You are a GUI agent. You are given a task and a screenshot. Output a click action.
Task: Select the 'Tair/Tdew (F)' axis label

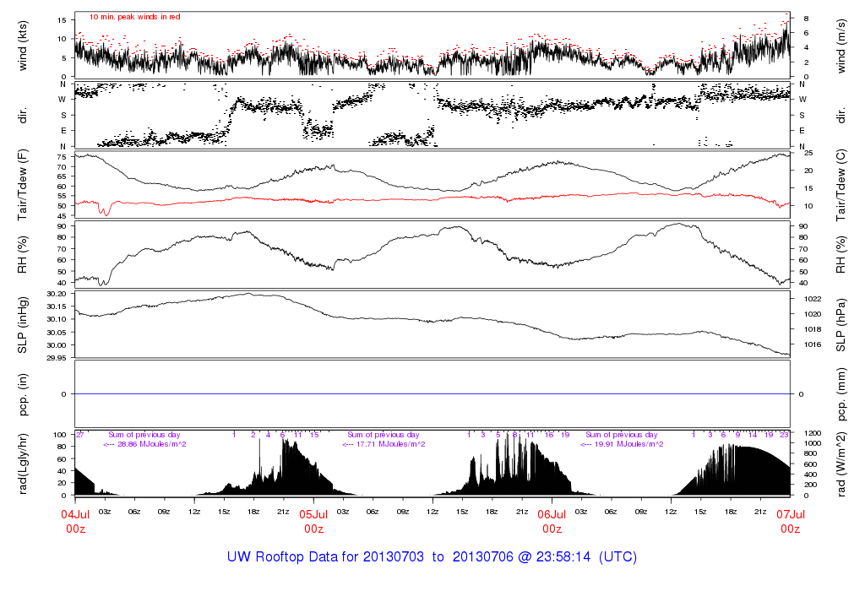click(23, 185)
